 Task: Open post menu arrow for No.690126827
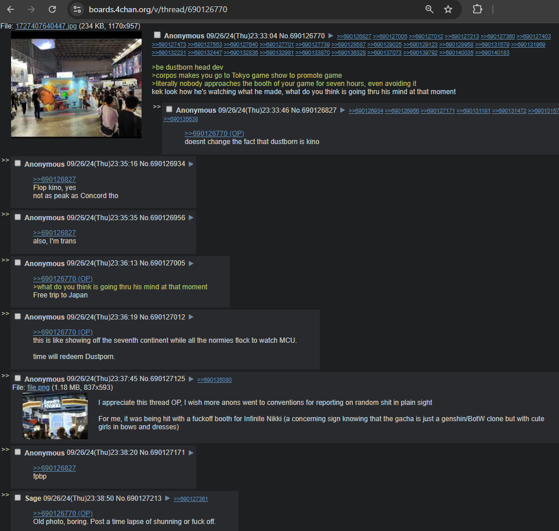pyautogui.click(x=342, y=110)
